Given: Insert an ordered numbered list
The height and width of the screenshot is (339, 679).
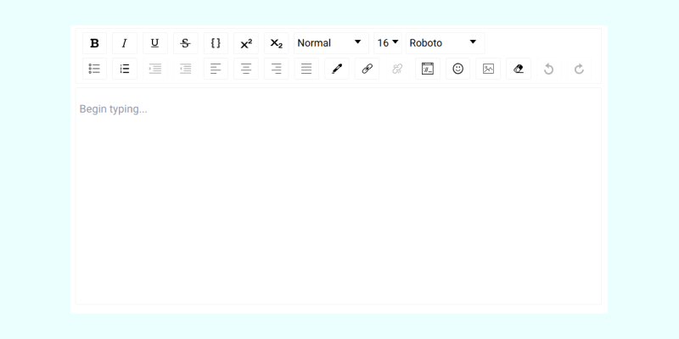Looking at the screenshot, I should [x=125, y=69].
